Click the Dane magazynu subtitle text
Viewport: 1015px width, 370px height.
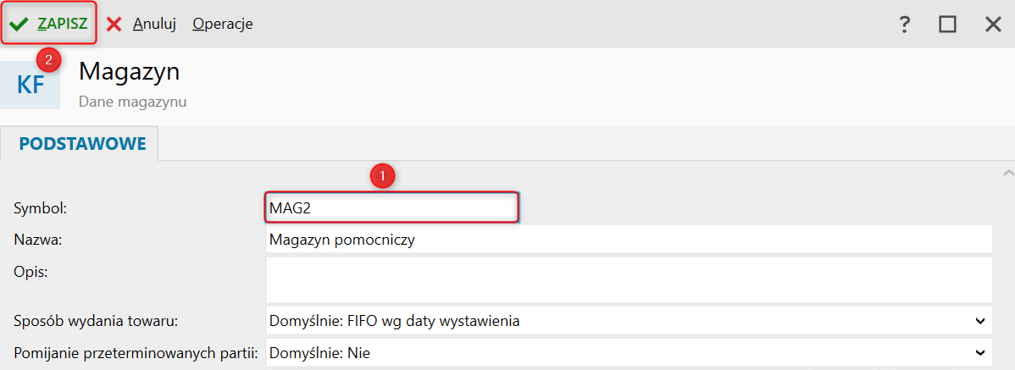(x=132, y=102)
